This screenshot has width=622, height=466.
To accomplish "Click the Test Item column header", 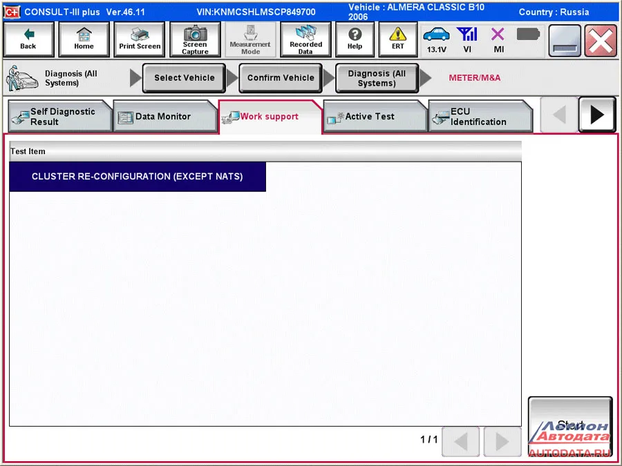I will (x=265, y=151).
